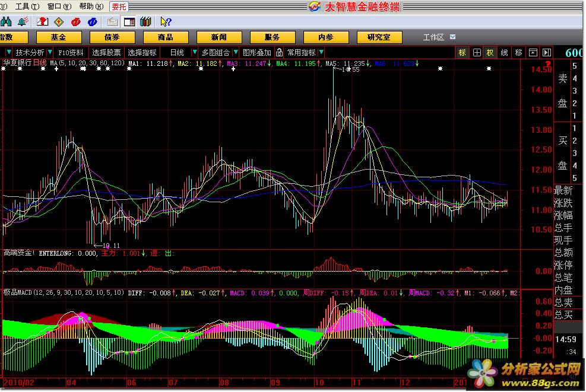Expand the dropdown arrow after 多图组合
Viewport: 586px width, 392px height.
pyautogui.click(x=236, y=52)
